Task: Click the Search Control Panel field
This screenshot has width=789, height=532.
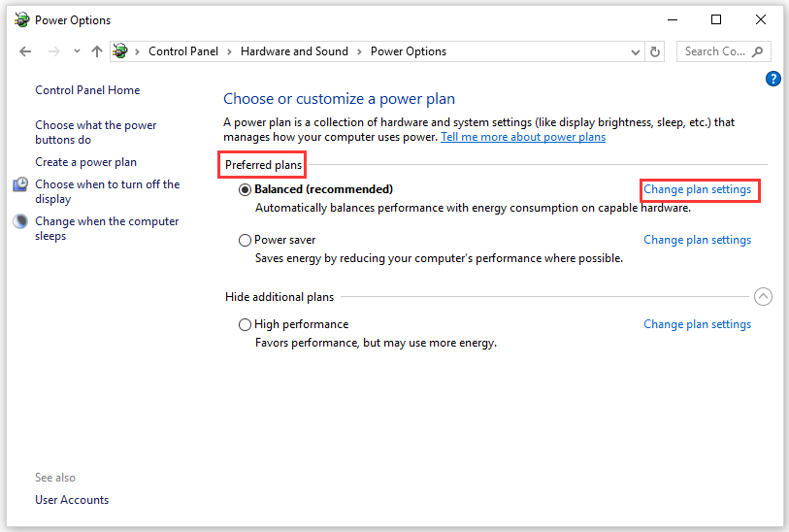Action: 715,51
